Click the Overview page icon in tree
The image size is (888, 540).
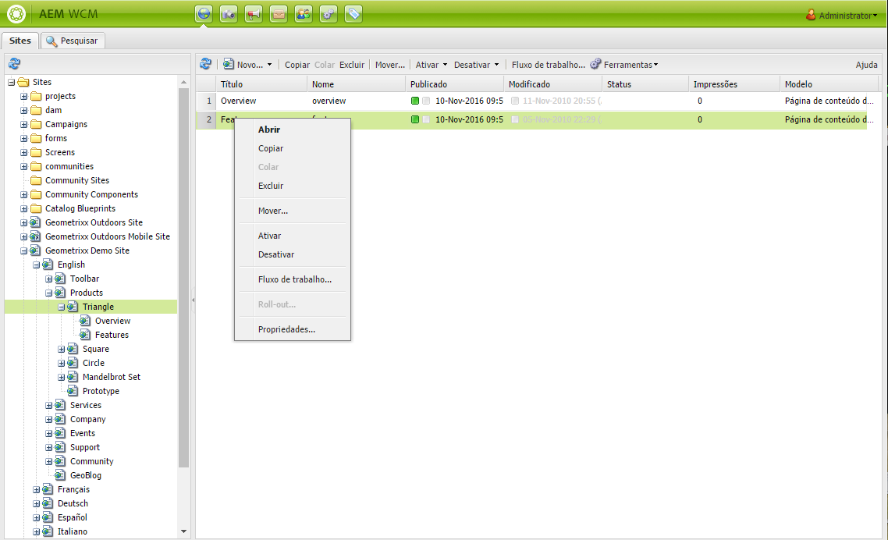click(x=85, y=321)
